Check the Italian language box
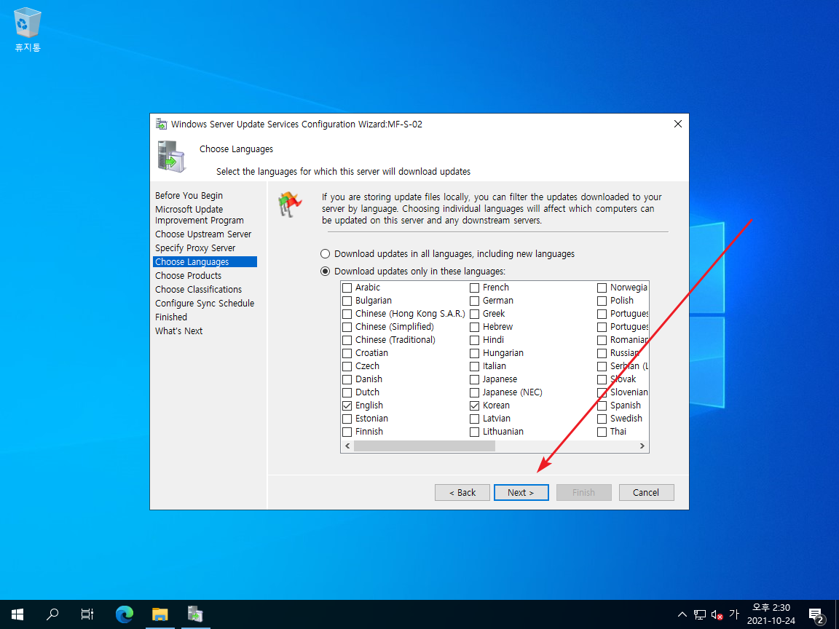839x629 pixels. click(x=475, y=366)
